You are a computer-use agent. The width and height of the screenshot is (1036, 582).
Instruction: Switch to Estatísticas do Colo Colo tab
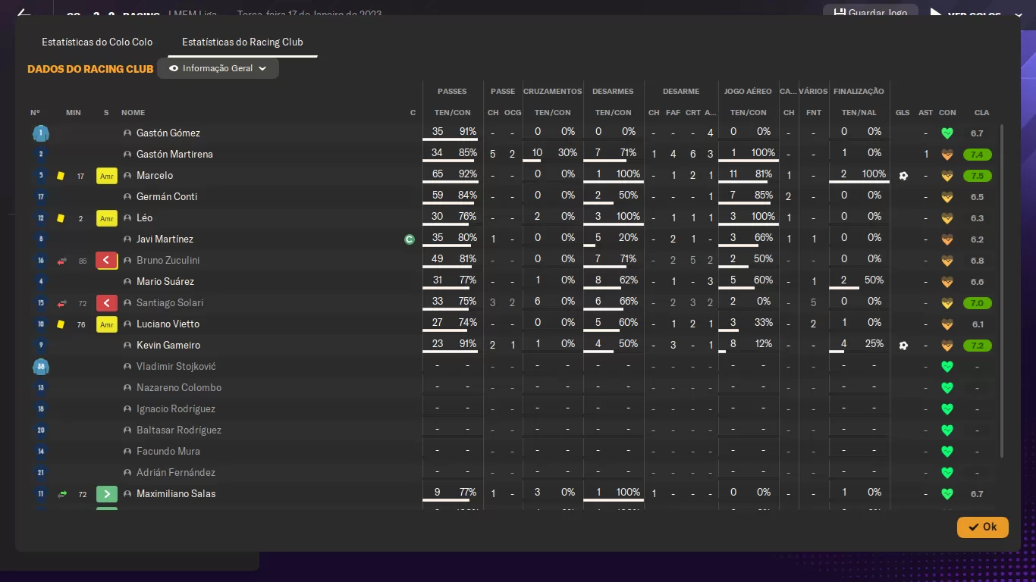(97, 42)
